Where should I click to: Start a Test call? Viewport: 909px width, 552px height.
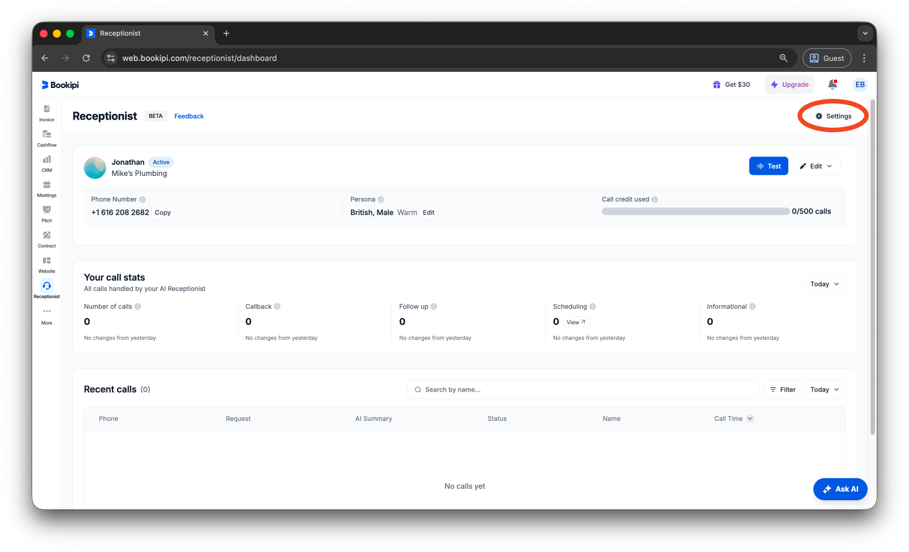769,166
